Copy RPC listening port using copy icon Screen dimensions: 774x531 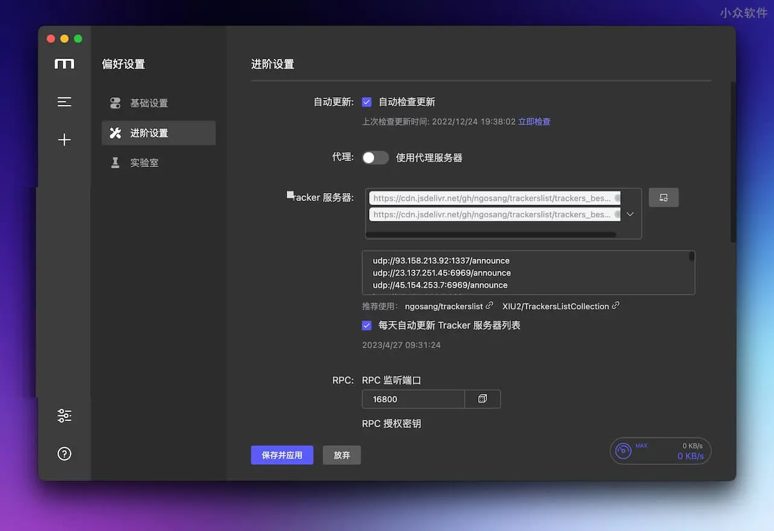(482, 399)
